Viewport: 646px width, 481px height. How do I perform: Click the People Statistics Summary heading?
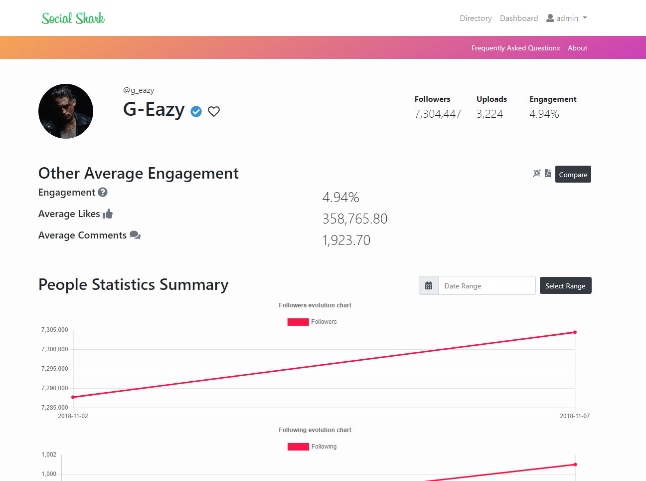(x=134, y=284)
